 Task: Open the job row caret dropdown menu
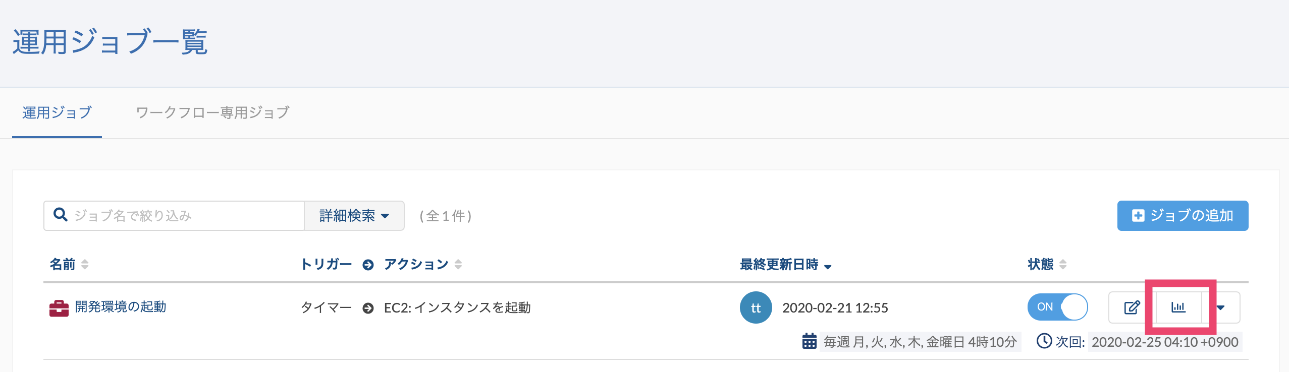[1221, 307]
